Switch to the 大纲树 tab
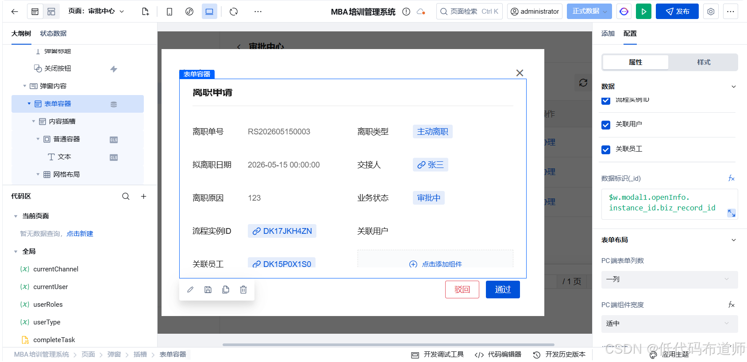Viewport: 747px width, 362px height. point(21,34)
